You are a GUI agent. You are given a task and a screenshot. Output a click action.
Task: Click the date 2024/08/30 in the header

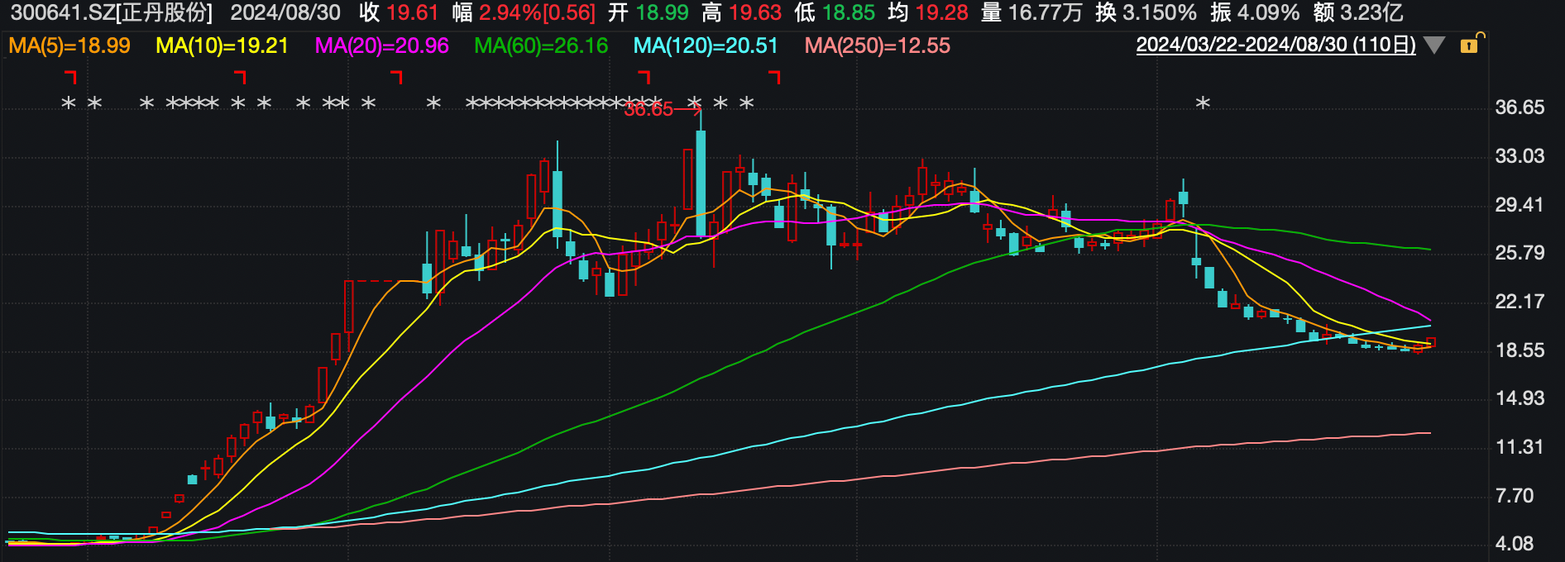click(x=285, y=12)
